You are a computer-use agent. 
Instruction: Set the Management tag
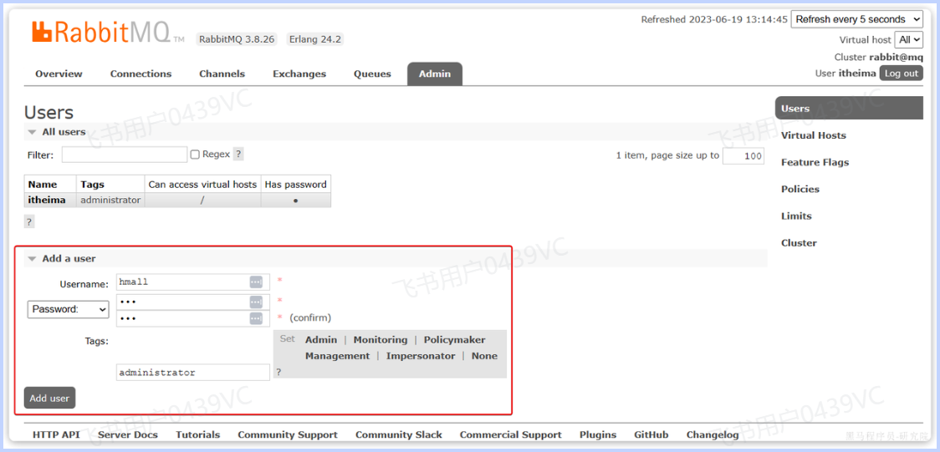(x=338, y=356)
